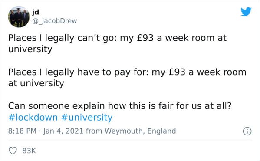Click the 'at university' line in the second paragraph
This screenshot has width=260, height=161.
click(x=36, y=83)
